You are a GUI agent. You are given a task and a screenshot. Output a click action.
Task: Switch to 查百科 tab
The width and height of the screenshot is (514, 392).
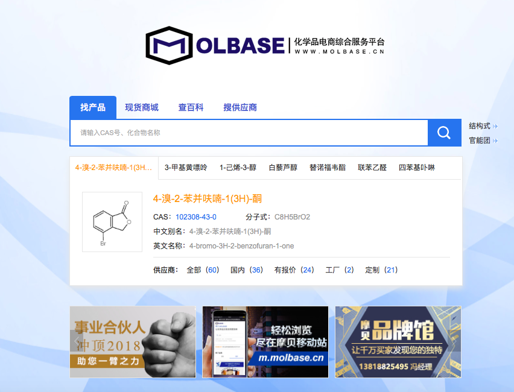click(x=191, y=107)
